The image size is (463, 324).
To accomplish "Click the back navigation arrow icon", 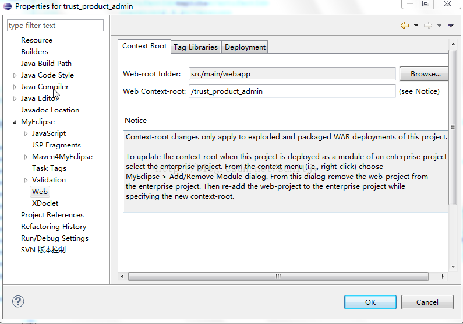I will point(405,26).
